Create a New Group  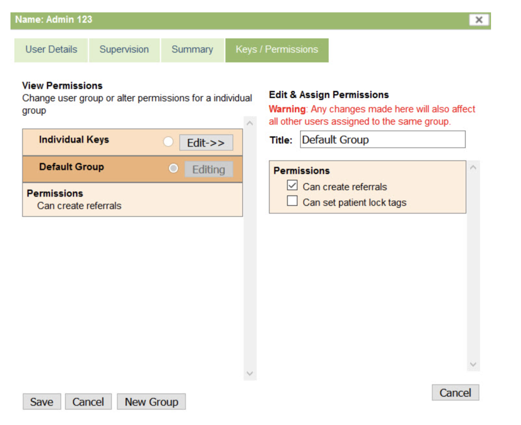tap(151, 402)
